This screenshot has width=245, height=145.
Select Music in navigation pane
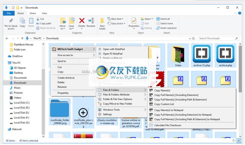point(15,88)
